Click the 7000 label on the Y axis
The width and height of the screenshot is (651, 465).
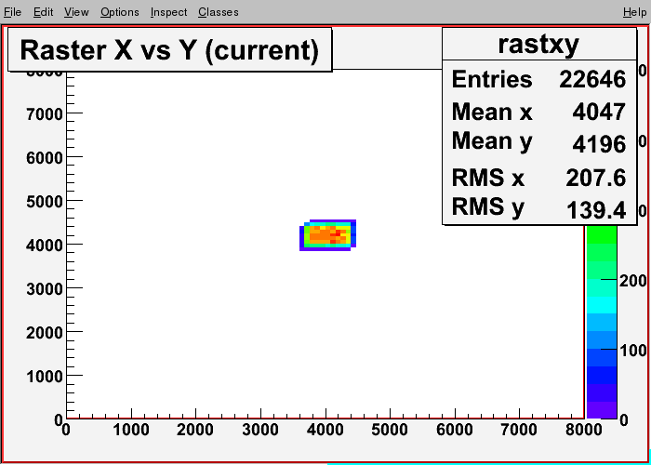click(45, 114)
